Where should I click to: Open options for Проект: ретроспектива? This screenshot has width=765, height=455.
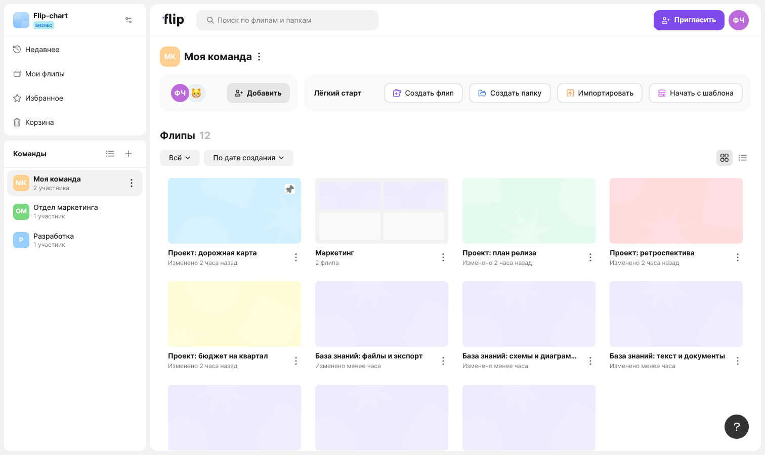(x=738, y=257)
